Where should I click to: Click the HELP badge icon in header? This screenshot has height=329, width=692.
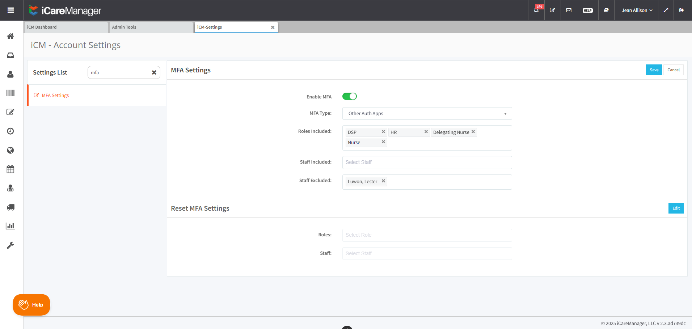(x=588, y=10)
